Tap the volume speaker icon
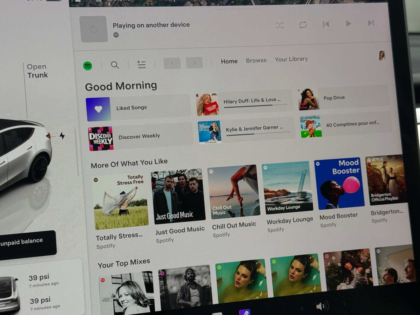420x315 pixels. 322,306
